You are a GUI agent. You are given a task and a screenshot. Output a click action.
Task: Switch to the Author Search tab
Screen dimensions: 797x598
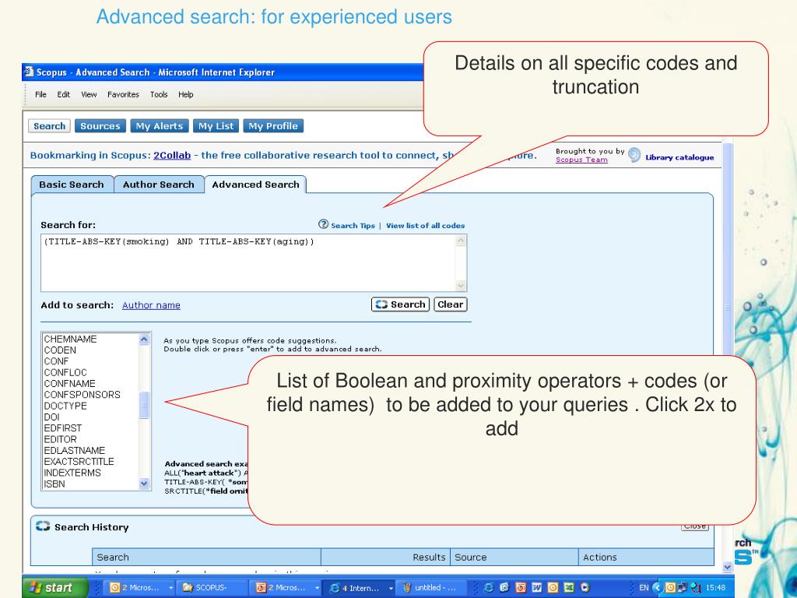(159, 185)
